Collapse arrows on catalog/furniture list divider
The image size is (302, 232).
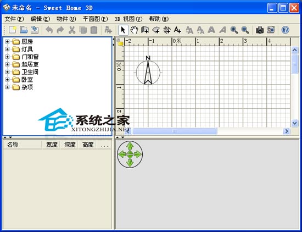pyautogui.click(x=8, y=137)
